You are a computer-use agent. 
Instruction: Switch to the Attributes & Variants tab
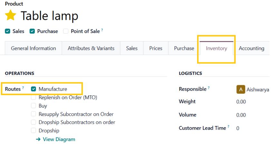tap(91, 49)
